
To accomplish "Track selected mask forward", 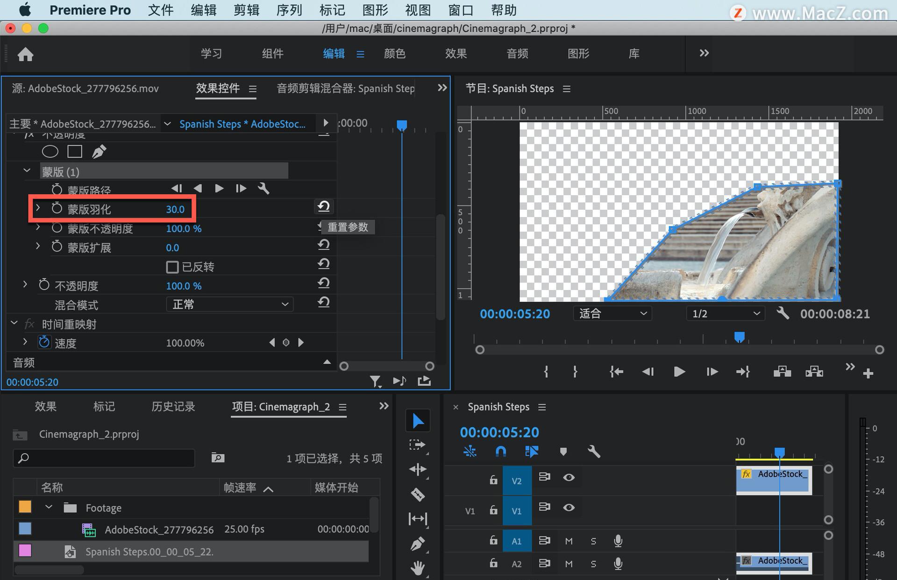I will pos(219,188).
